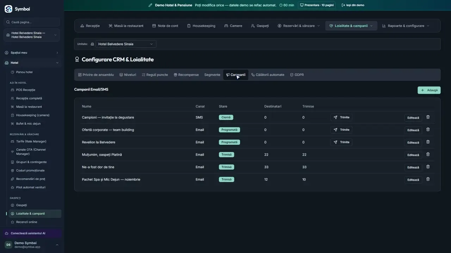Delete the Pachet Spa și Mic Dejun campaign
This screenshot has width=451, height=253.
[428, 179]
